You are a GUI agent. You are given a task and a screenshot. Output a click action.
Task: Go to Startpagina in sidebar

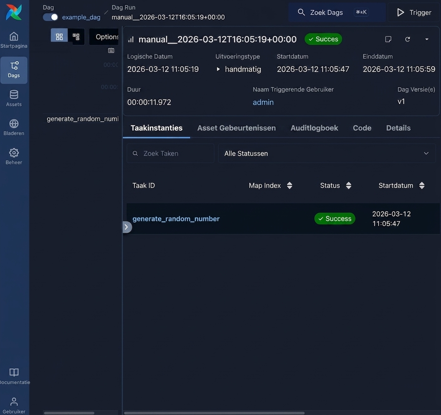(14, 40)
